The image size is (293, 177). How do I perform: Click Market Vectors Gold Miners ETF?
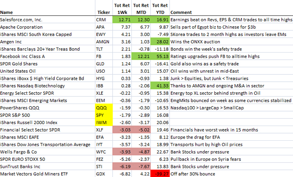click(x=47, y=174)
